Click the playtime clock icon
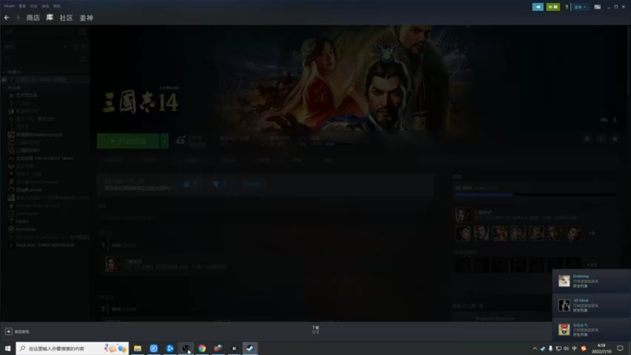 tap(263, 141)
